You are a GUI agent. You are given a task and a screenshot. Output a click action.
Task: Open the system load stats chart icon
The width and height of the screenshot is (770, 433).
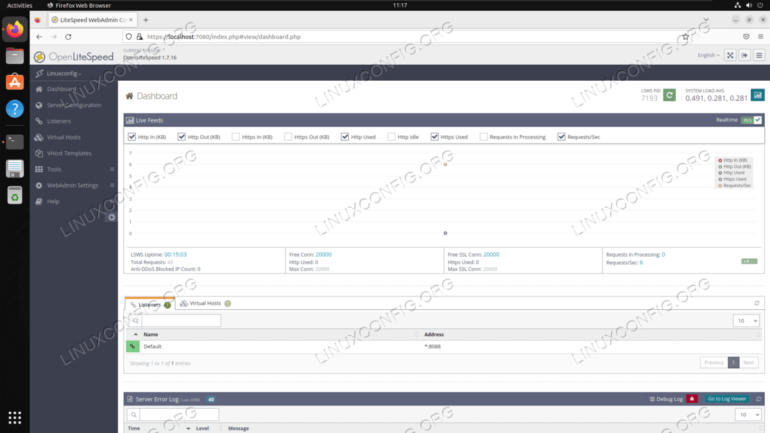[758, 95]
